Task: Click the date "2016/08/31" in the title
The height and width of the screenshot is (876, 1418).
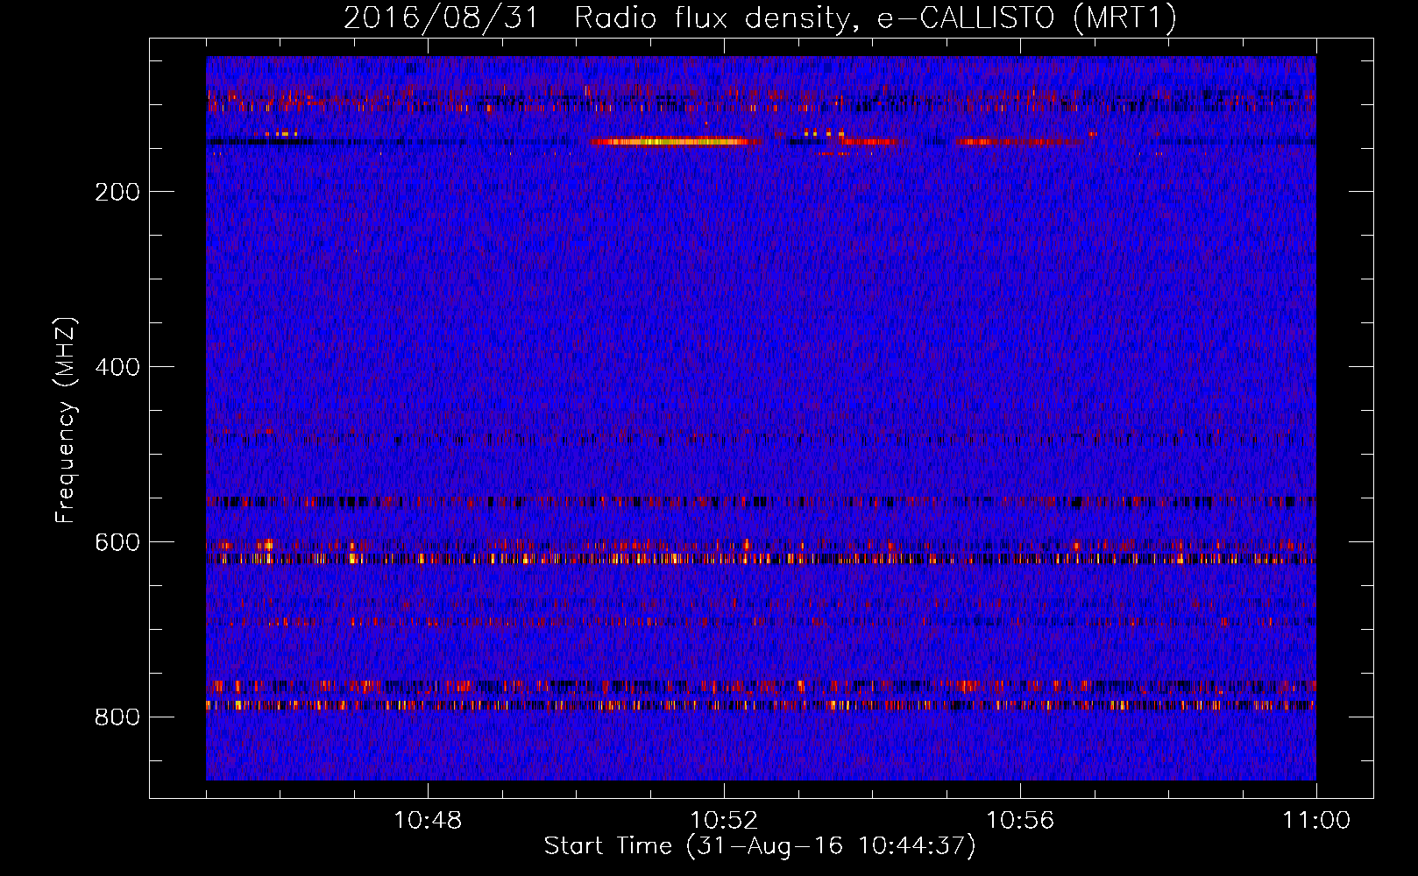Action: pos(440,18)
